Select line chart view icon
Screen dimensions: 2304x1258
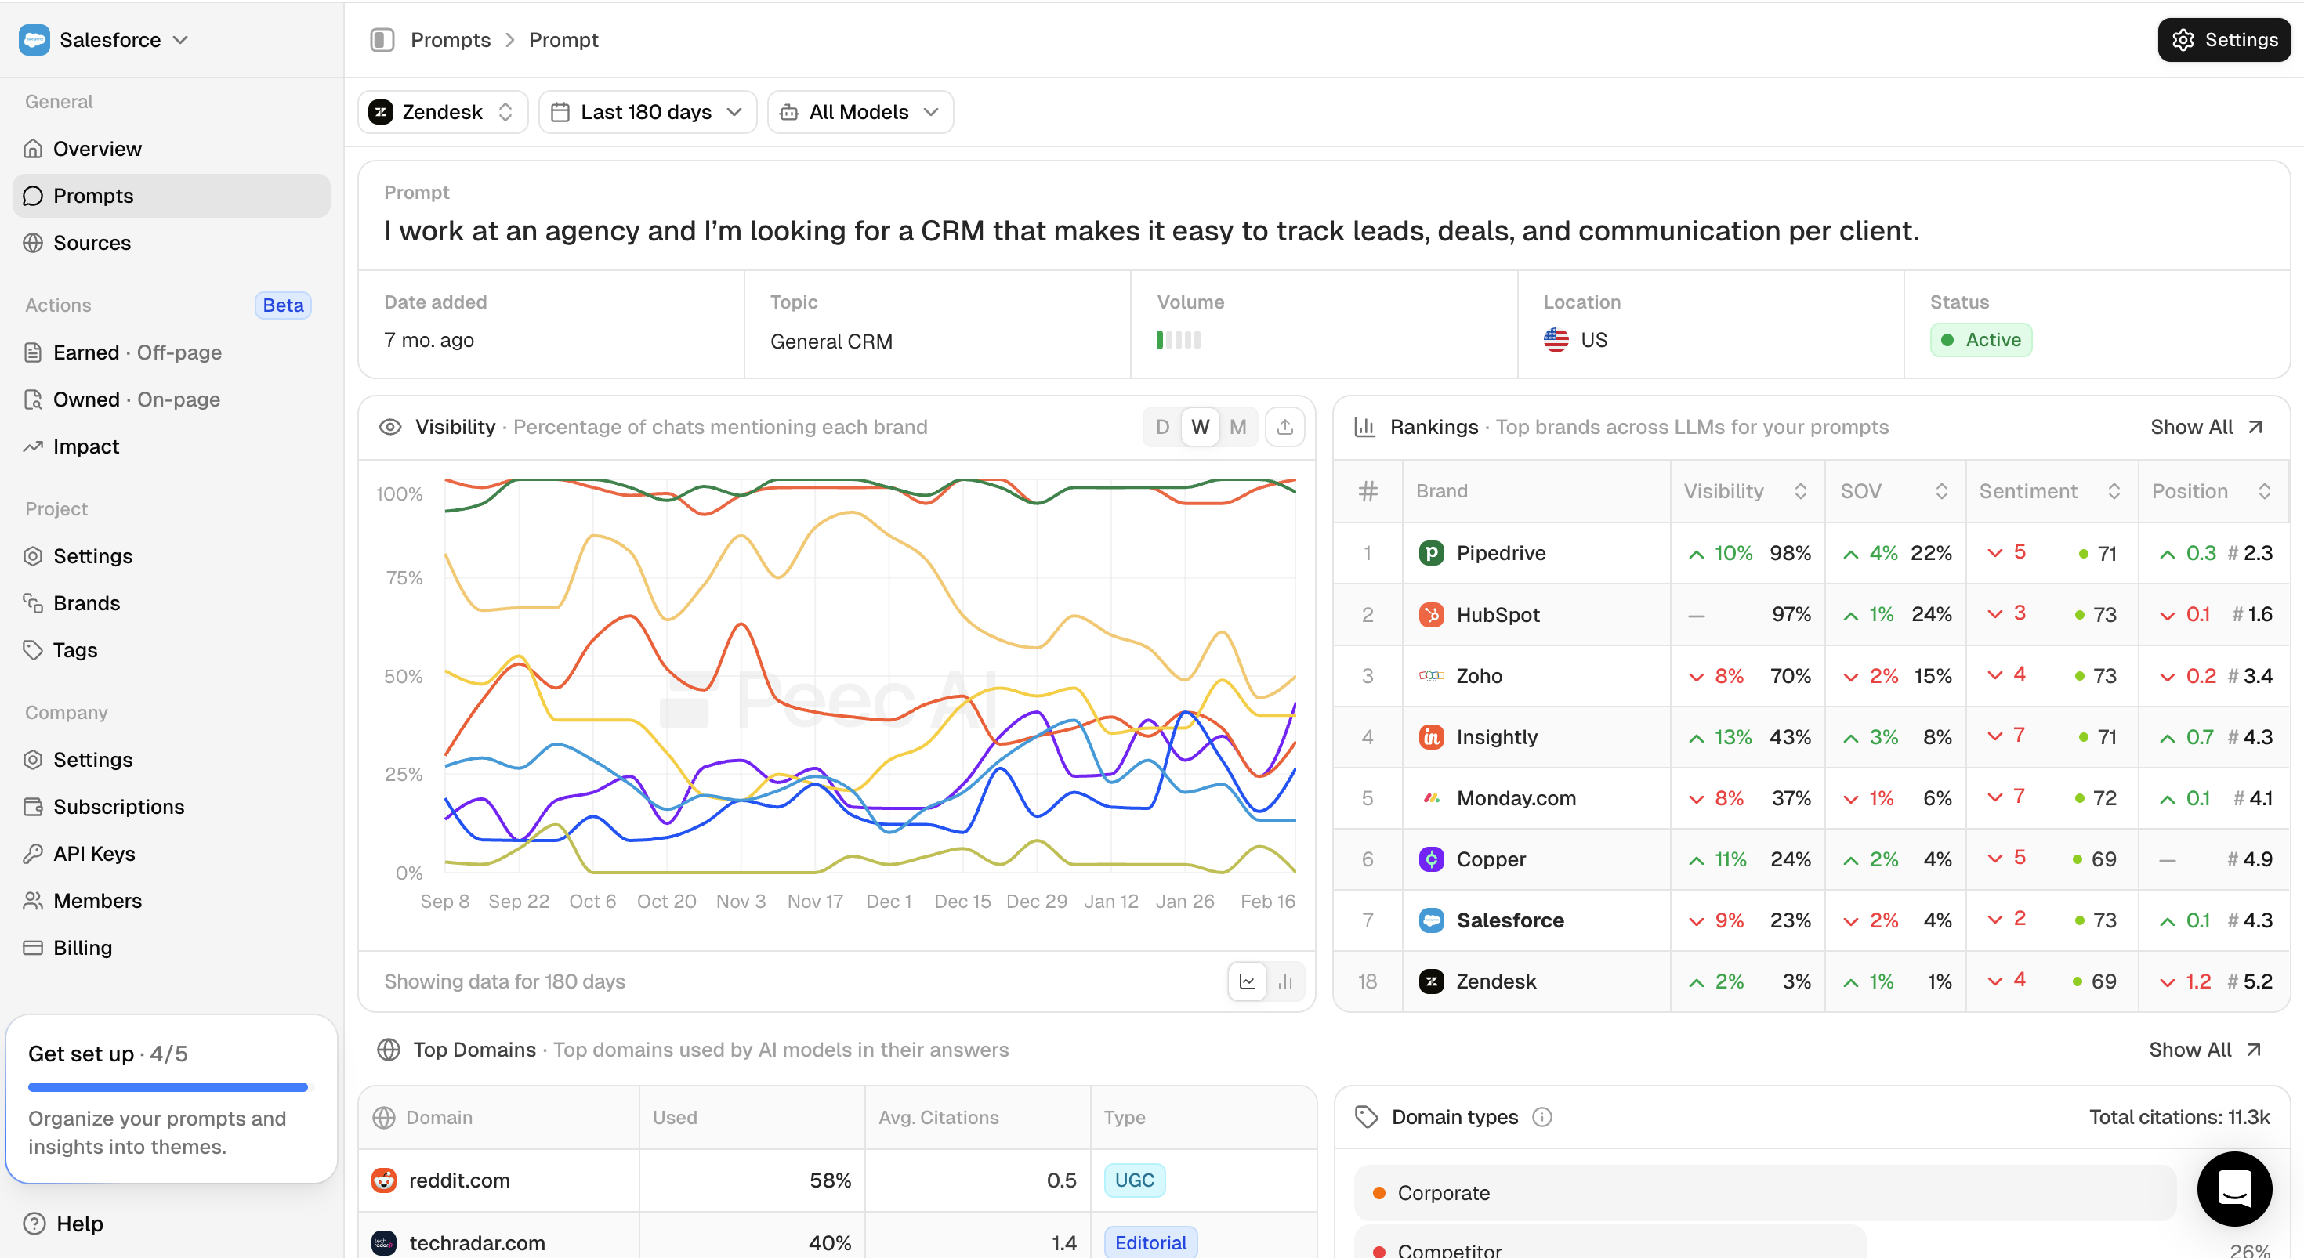tap(1247, 981)
